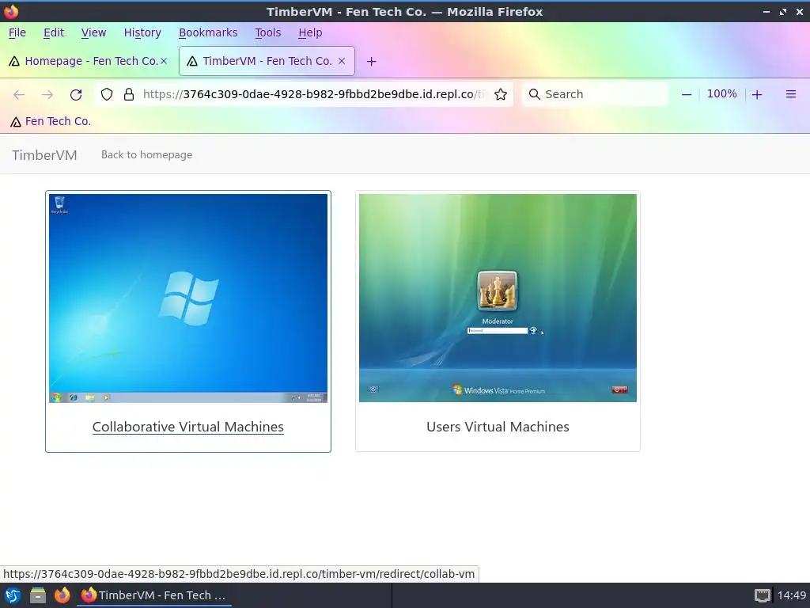
Task: Open Users Virtual Machines link
Action: pos(498,427)
